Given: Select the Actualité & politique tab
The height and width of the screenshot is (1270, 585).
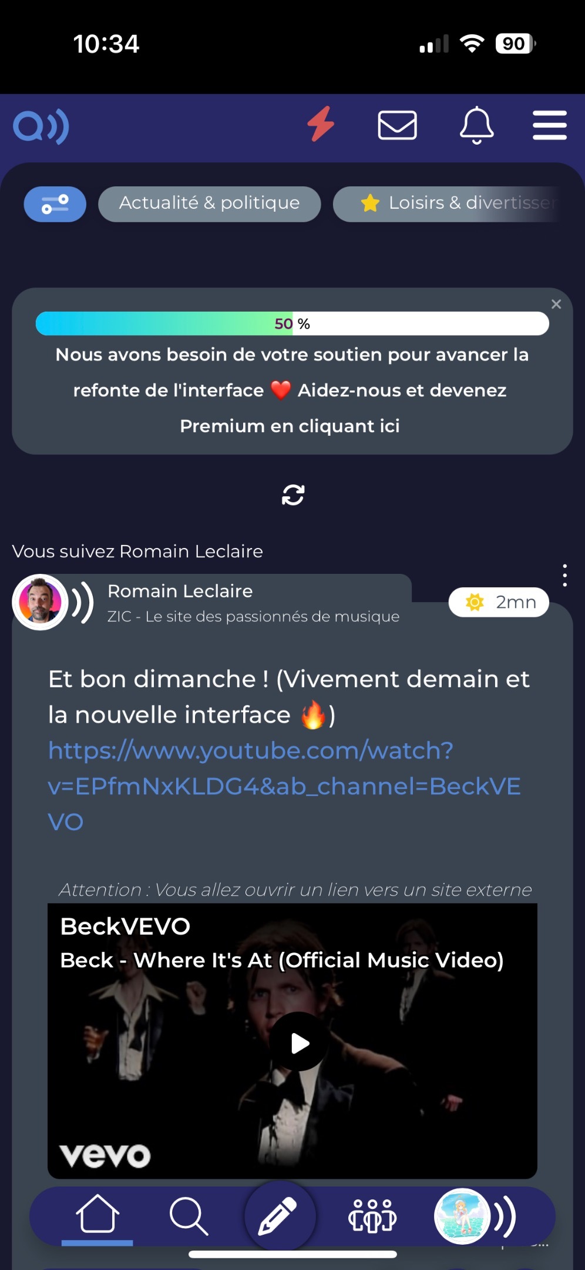Looking at the screenshot, I should click(209, 204).
